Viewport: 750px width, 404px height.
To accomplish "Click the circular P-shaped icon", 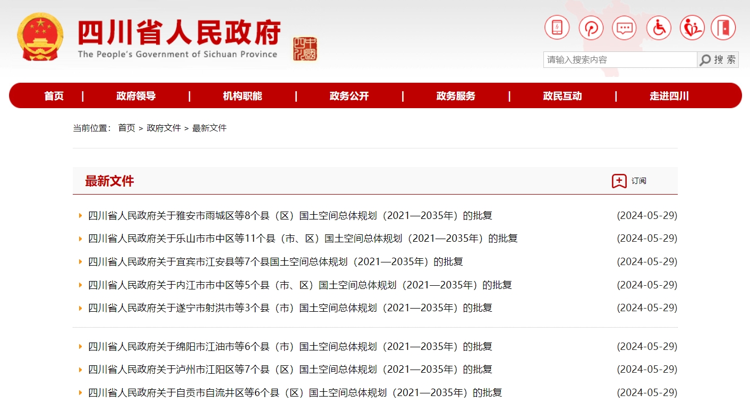I will tap(591, 28).
